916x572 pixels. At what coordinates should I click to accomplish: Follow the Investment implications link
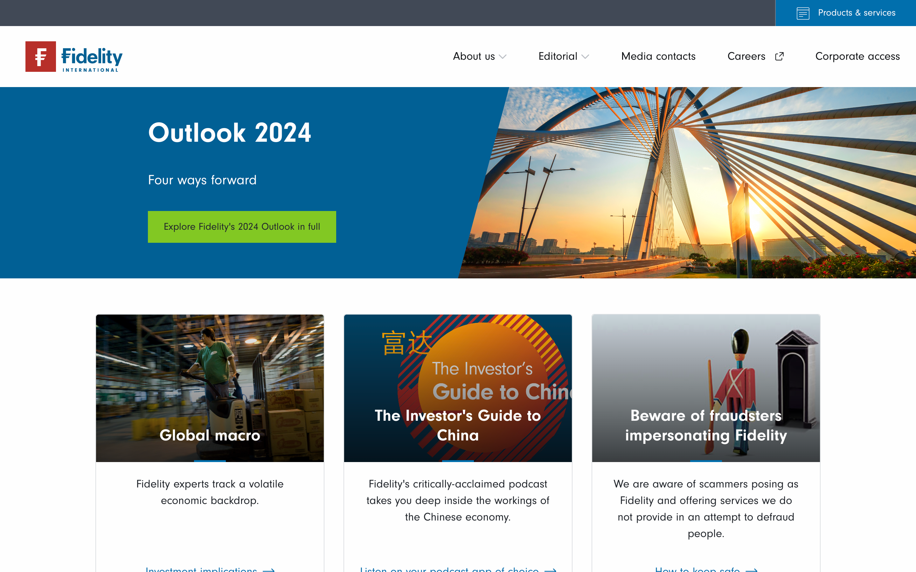210,569
